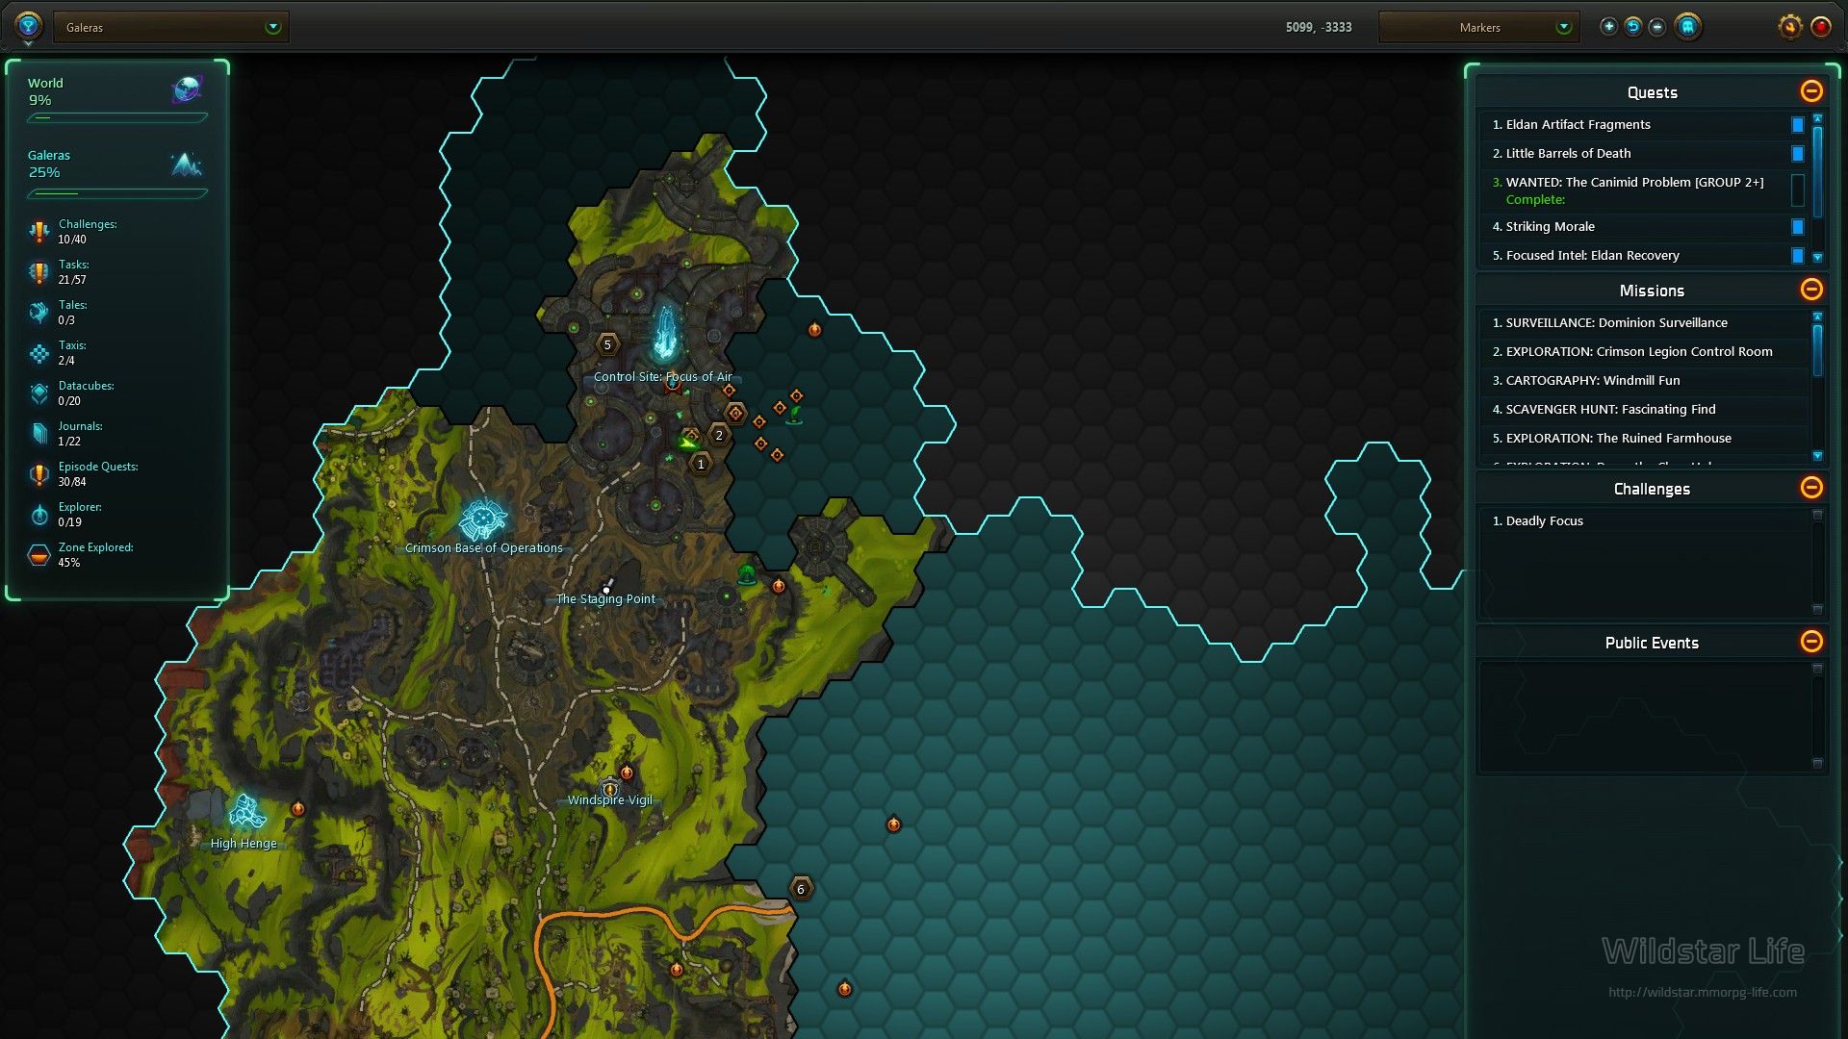
Task: Click The Staging Point map label
Action: click(605, 598)
